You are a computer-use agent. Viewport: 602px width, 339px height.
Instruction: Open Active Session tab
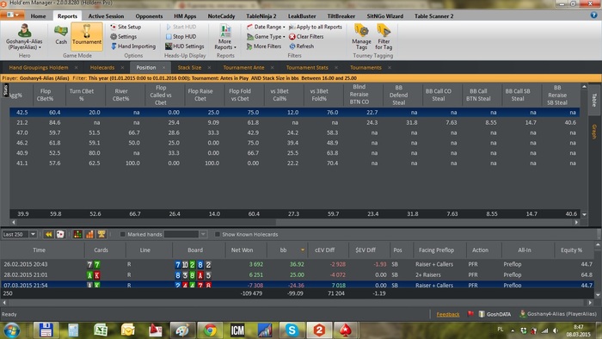tap(106, 16)
